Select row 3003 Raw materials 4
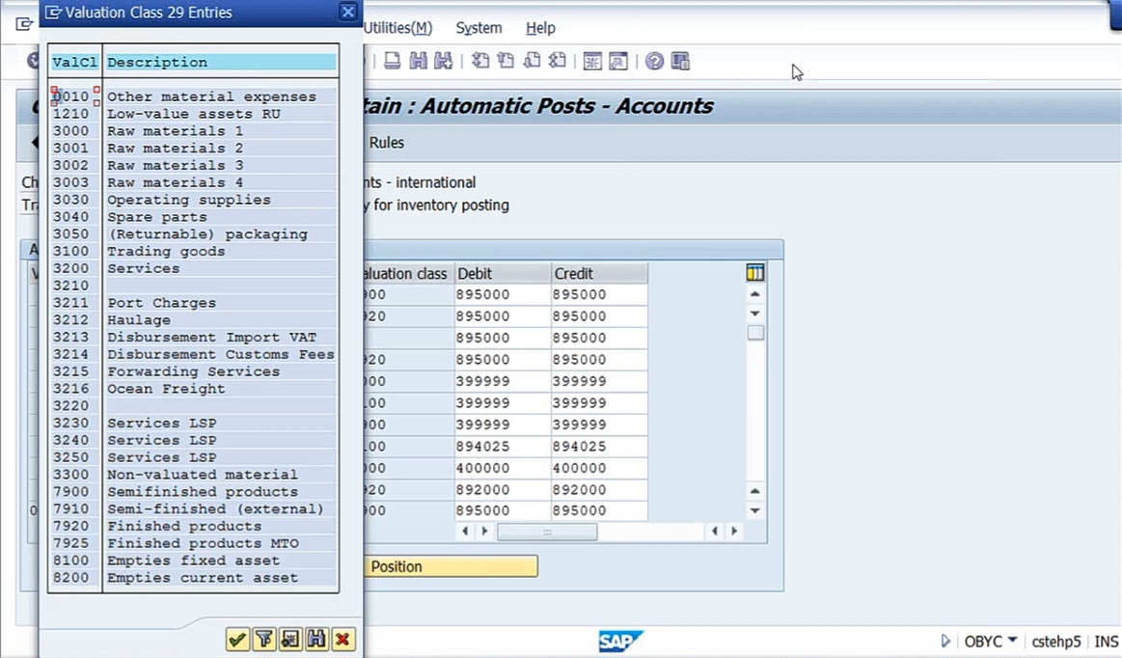Image resolution: width=1122 pixels, height=658 pixels. [x=194, y=182]
